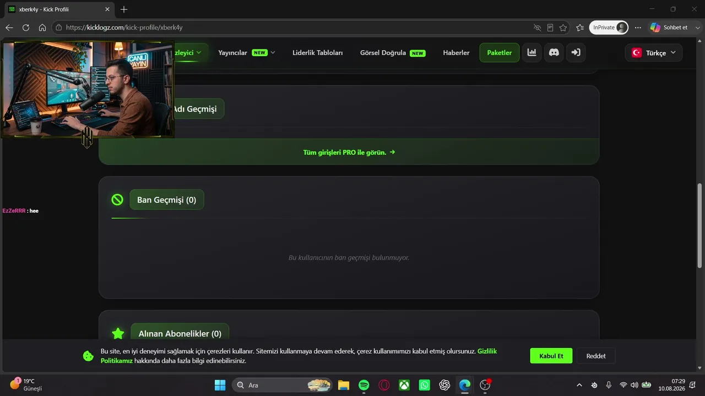This screenshot has width=705, height=396.
Task: Click the login arrow icon button
Action: click(576, 53)
